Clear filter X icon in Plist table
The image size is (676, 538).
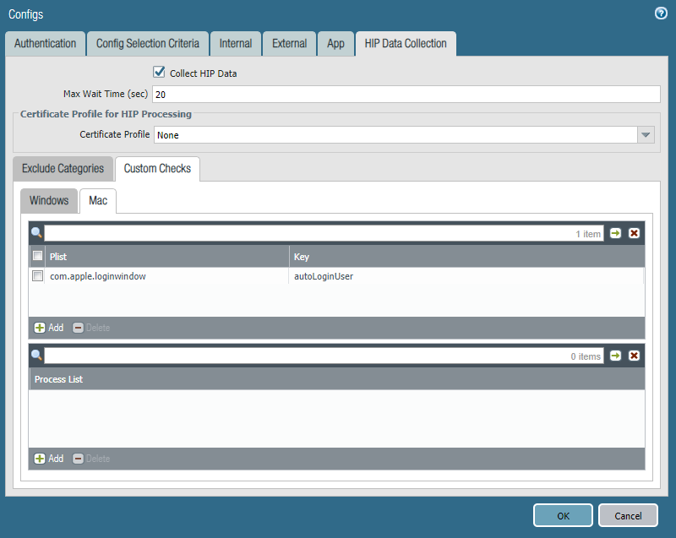click(x=634, y=233)
